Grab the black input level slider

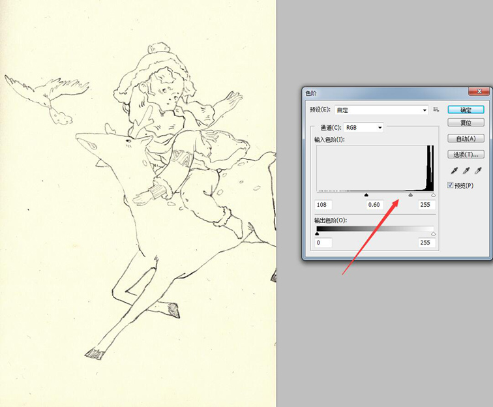tap(366, 195)
